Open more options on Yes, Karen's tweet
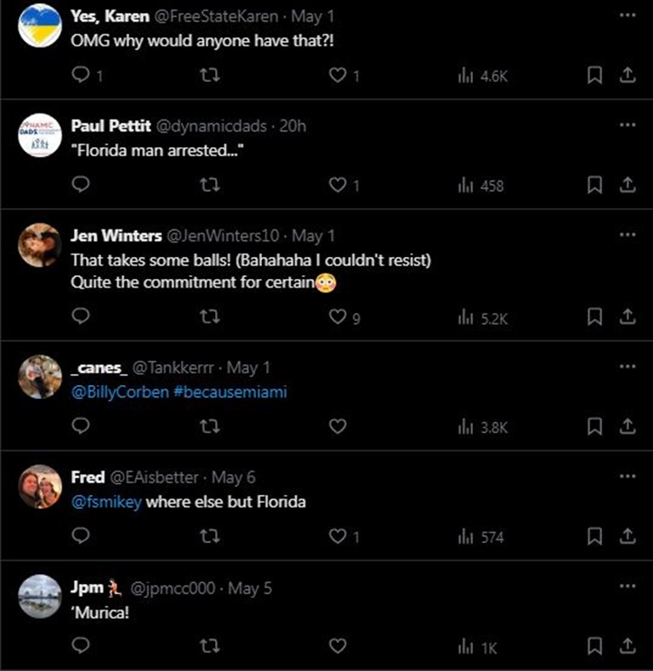Viewport: 653px width, 671px height. click(627, 16)
